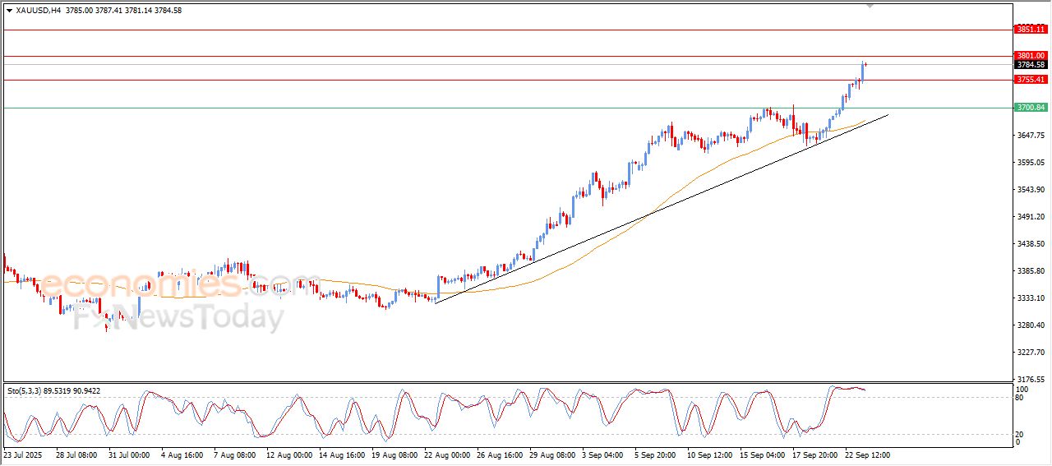Screen dimensions: 1052x466
Task: Click the 12 Aug 00:00 time label
Action: pos(288,454)
